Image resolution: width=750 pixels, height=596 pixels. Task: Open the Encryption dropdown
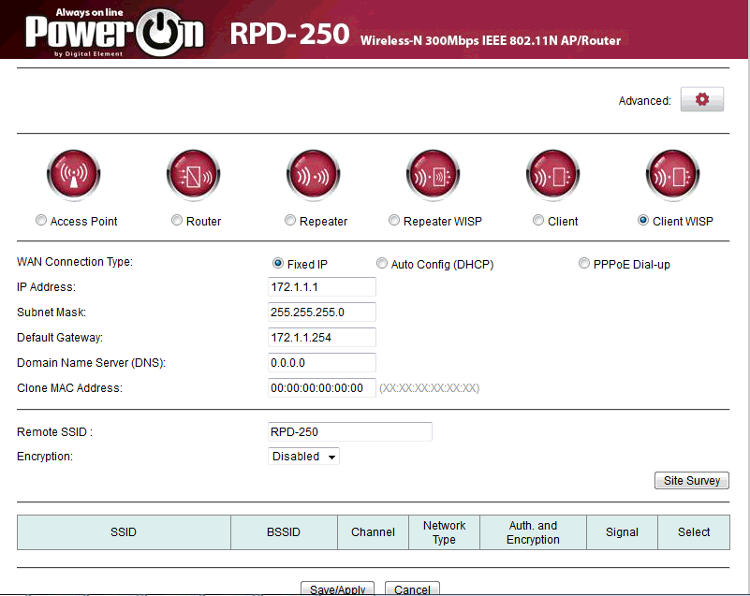pyautogui.click(x=303, y=457)
